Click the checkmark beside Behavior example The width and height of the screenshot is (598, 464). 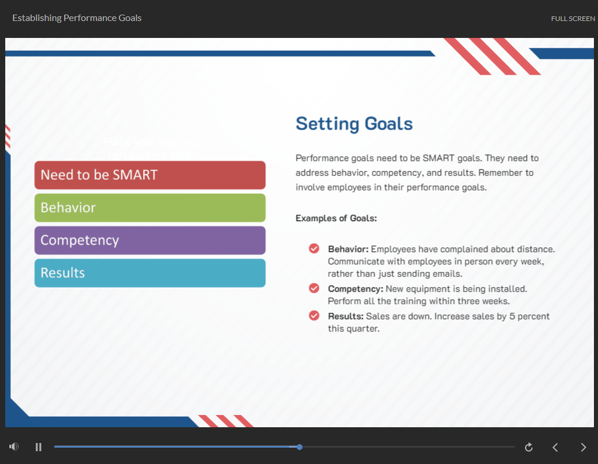(x=314, y=249)
